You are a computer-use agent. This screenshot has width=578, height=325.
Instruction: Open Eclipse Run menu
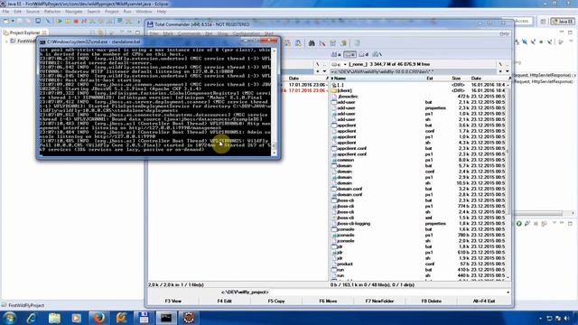[x=127, y=12]
